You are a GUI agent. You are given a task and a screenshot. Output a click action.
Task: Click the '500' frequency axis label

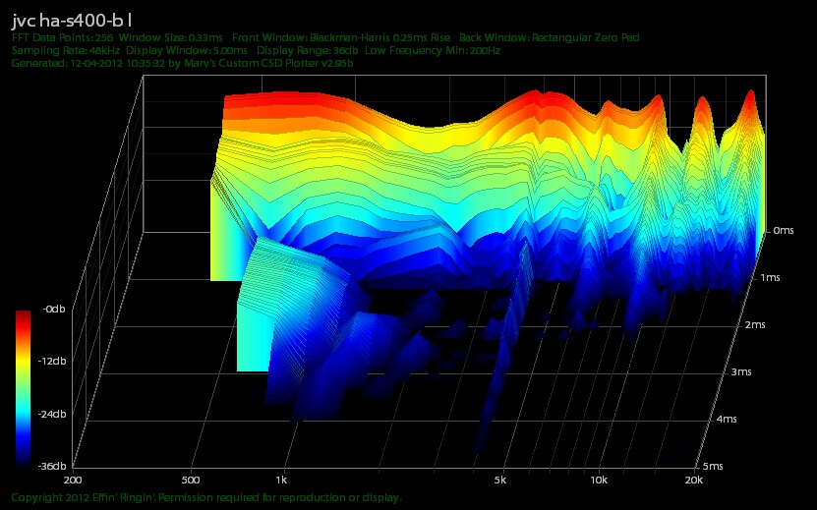click(x=192, y=480)
